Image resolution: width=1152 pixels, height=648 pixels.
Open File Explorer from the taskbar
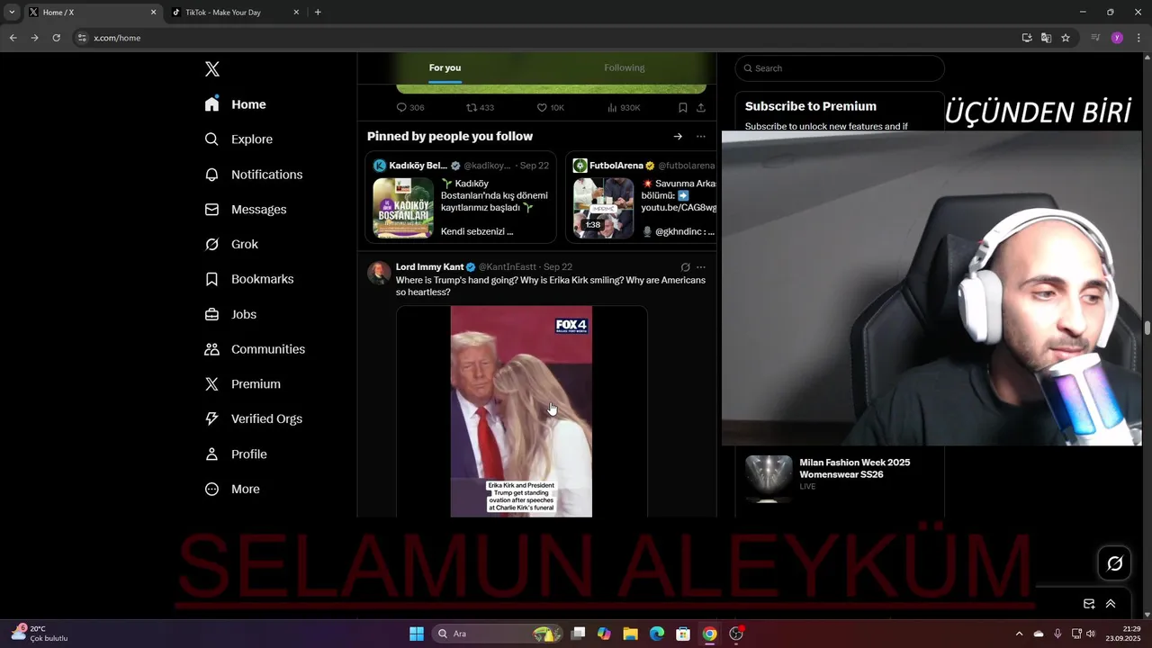[x=630, y=634]
